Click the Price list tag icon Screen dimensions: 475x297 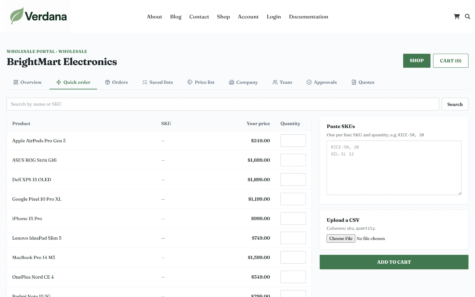click(190, 82)
